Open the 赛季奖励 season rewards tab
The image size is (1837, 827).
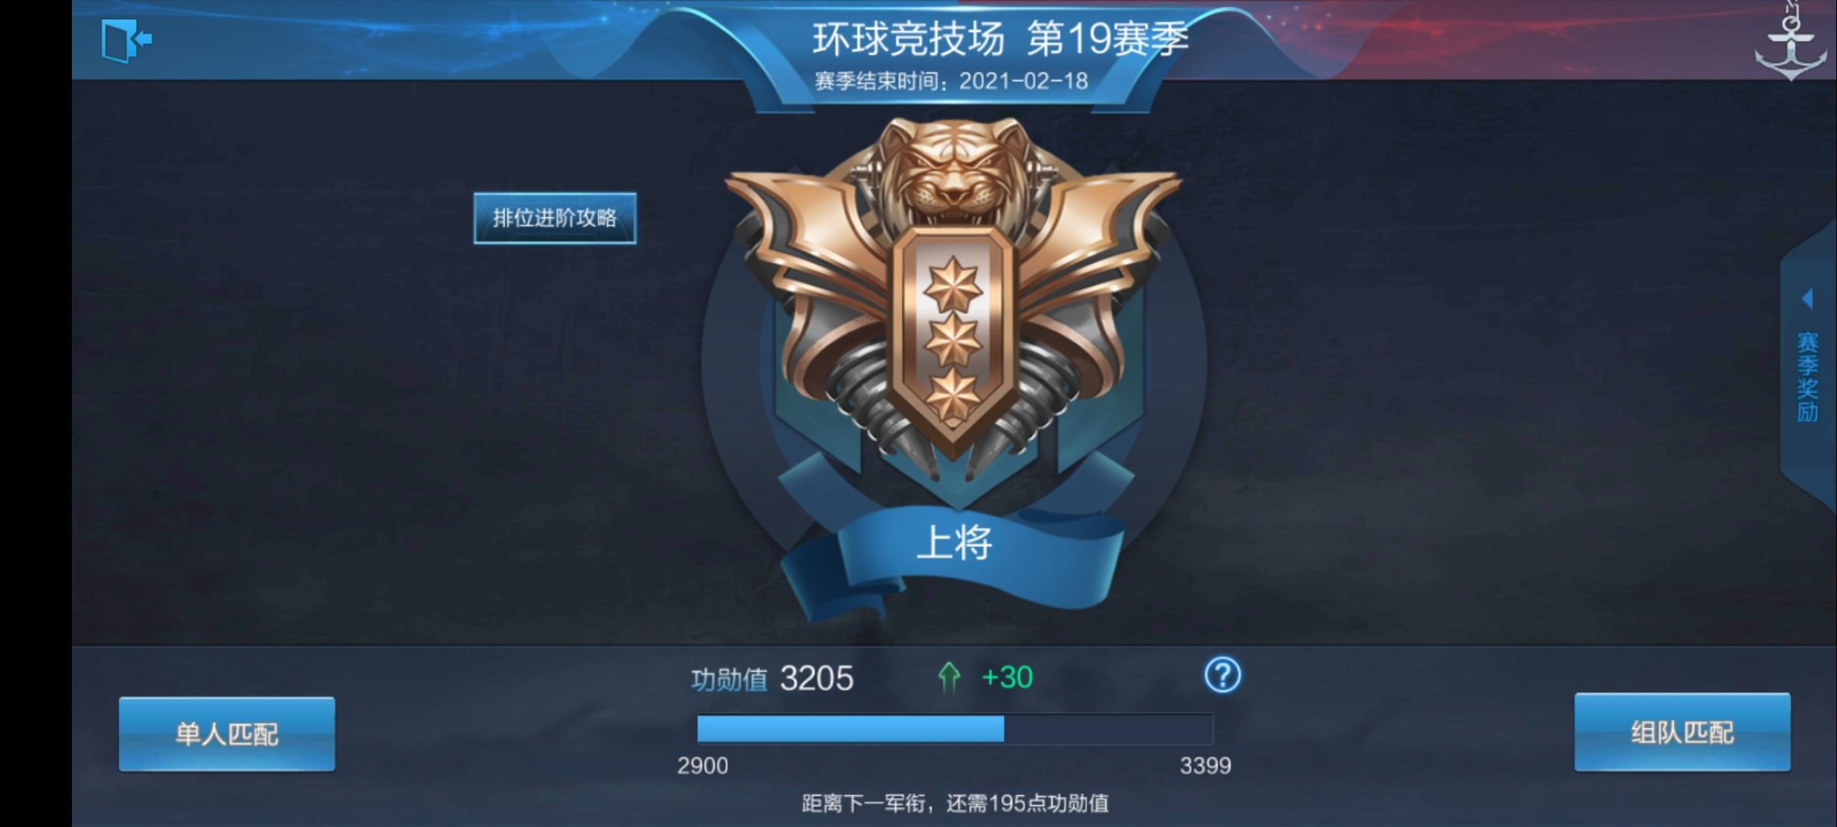[x=1807, y=377]
